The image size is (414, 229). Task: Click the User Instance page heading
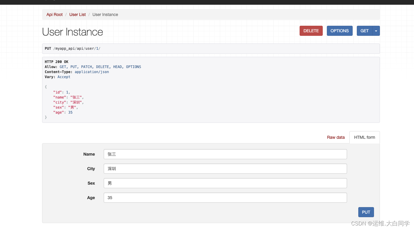pos(73,32)
